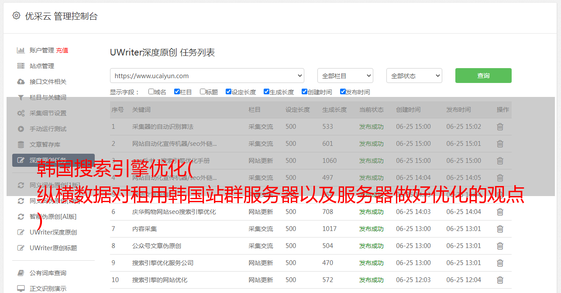Click the gears icon for 采集细节设置

(x=21, y=113)
